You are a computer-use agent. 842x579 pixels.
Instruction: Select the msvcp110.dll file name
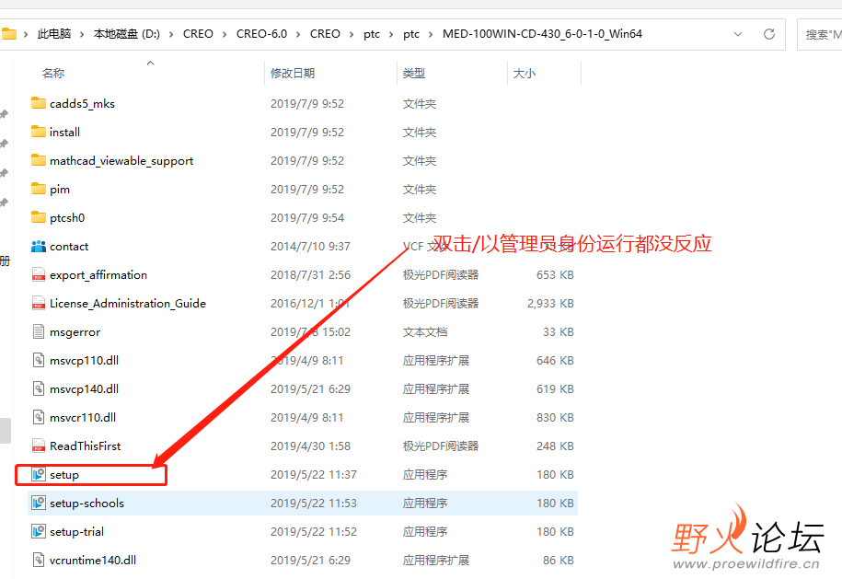(x=84, y=360)
